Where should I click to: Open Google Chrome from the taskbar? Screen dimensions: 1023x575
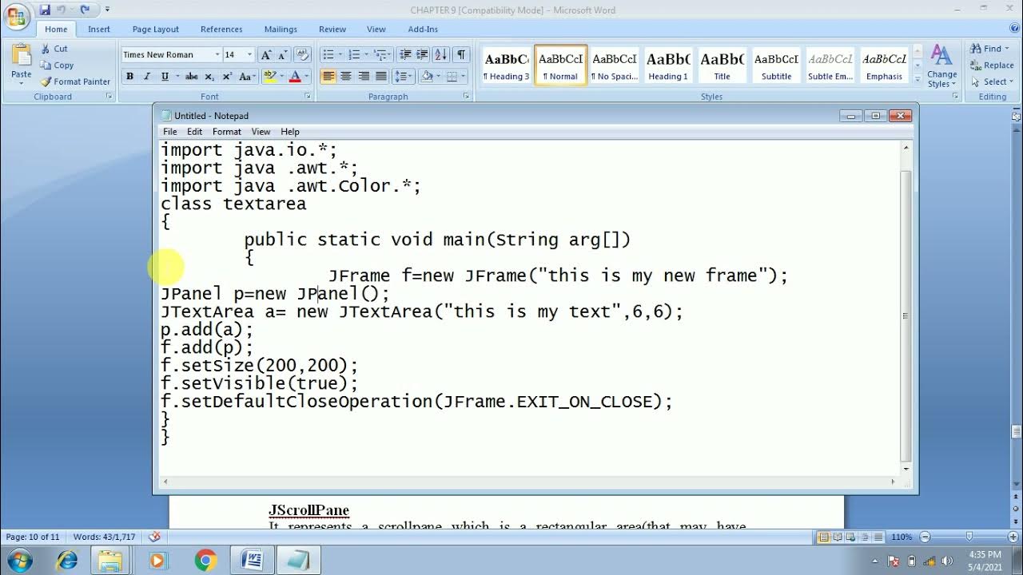pos(205,561)
